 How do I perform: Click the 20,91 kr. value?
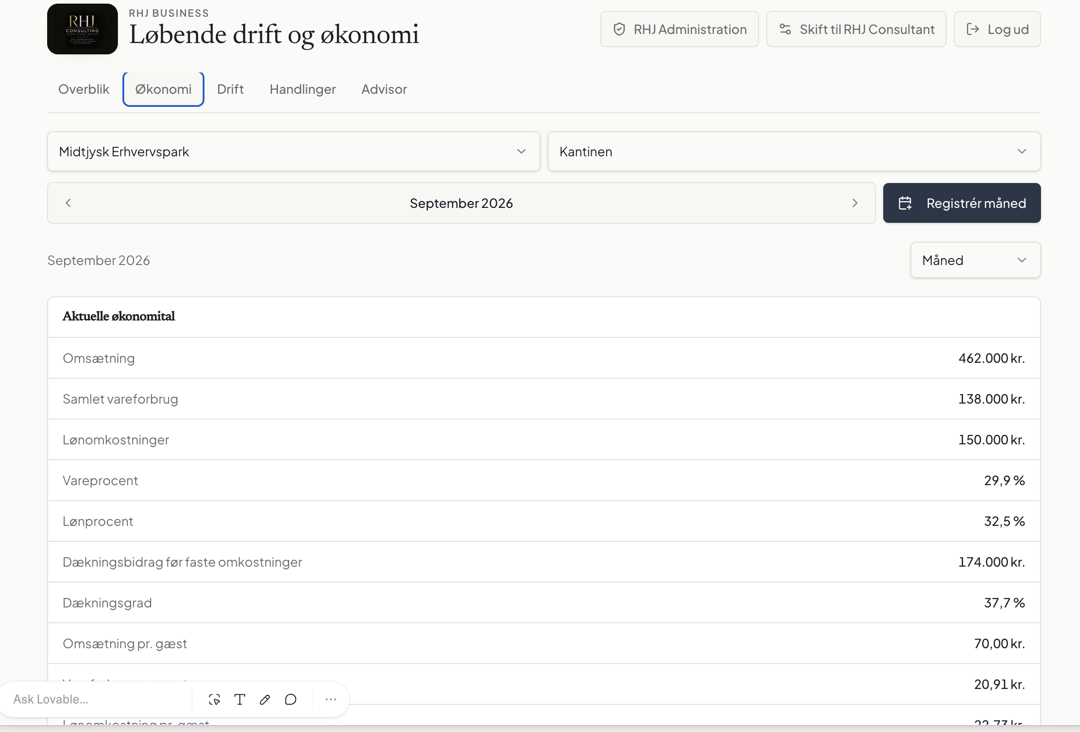tap(999, 684)
